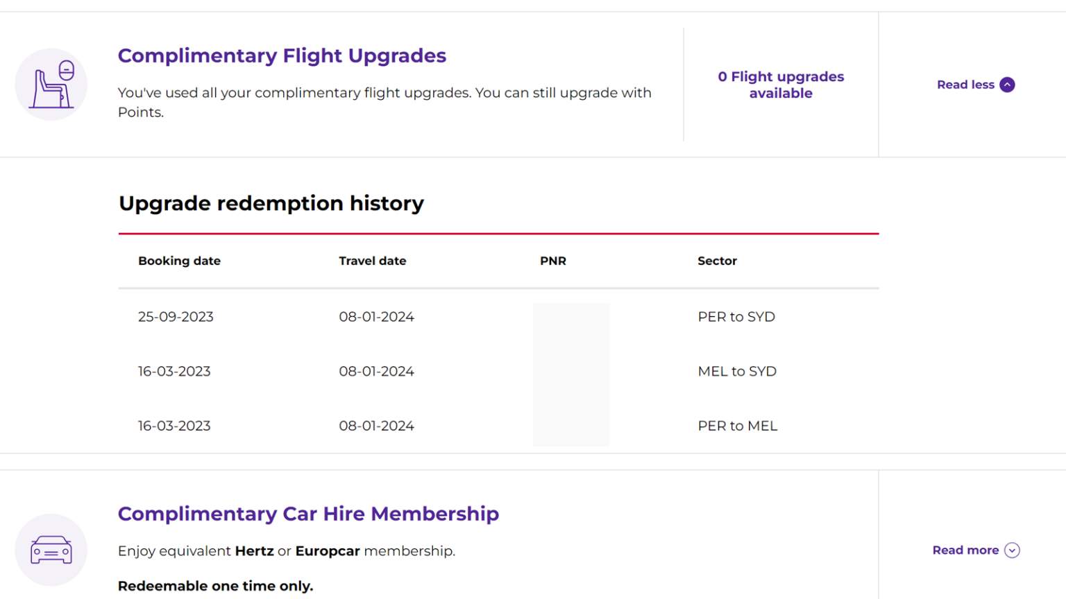1066x599 pixels.
Task: Click the MEL to SYD table row
Action: [x=737, y=372]
